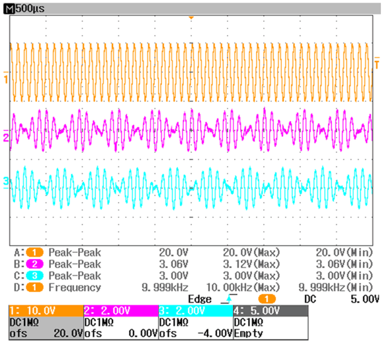Image resolution: width=383 pixels, height=343 pixels.
Task: Open channel 4 tab showing 5.00V
Action: point(271,311)
